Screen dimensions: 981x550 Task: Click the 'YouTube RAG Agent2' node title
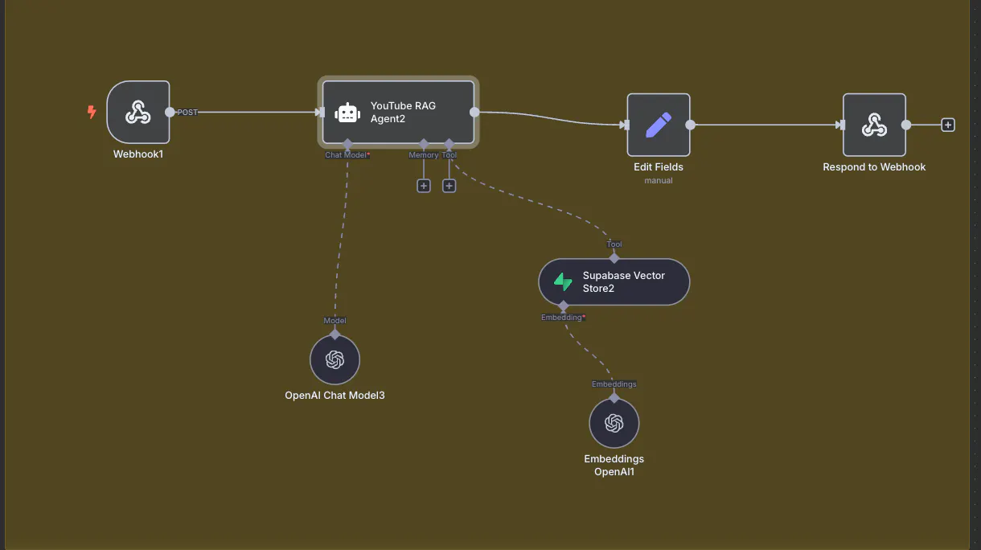click(403, 113)
